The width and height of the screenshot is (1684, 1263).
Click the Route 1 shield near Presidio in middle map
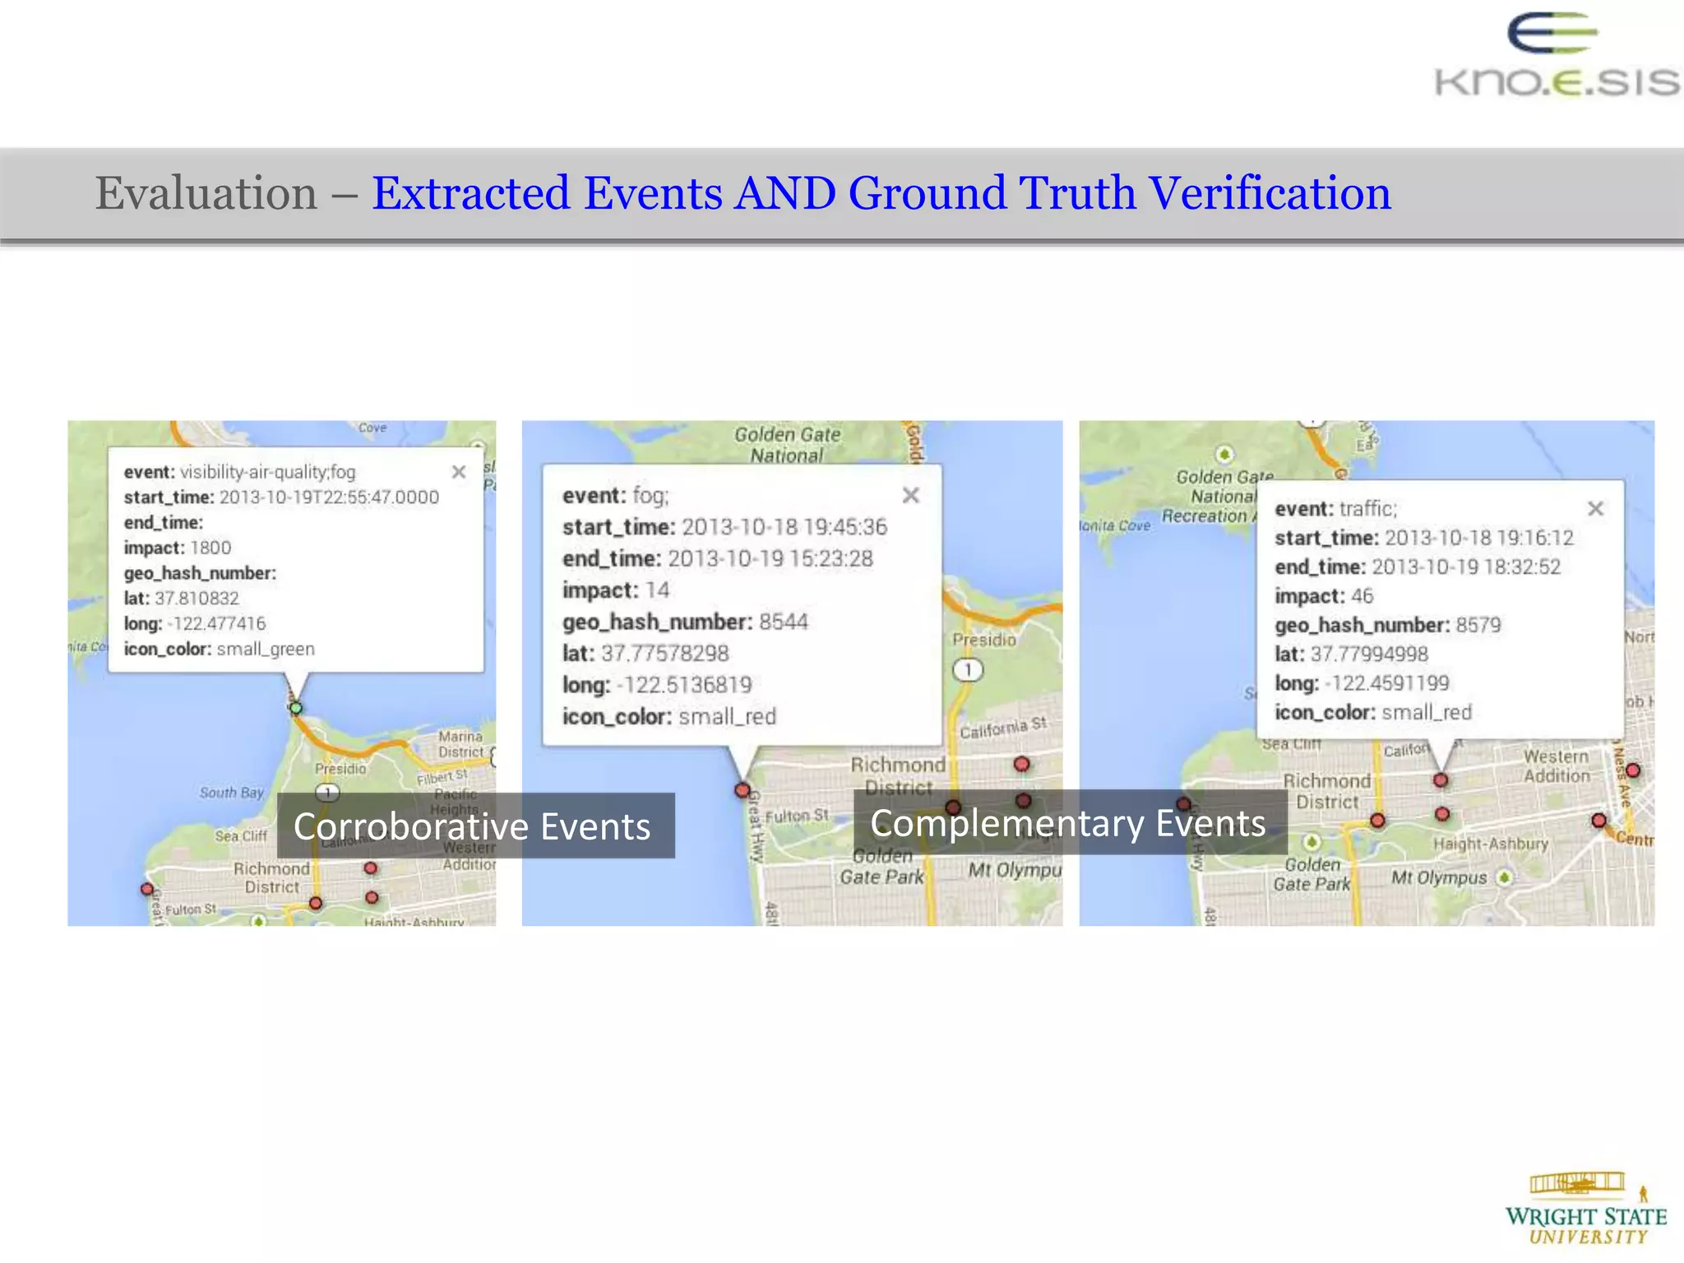(969, 669)
